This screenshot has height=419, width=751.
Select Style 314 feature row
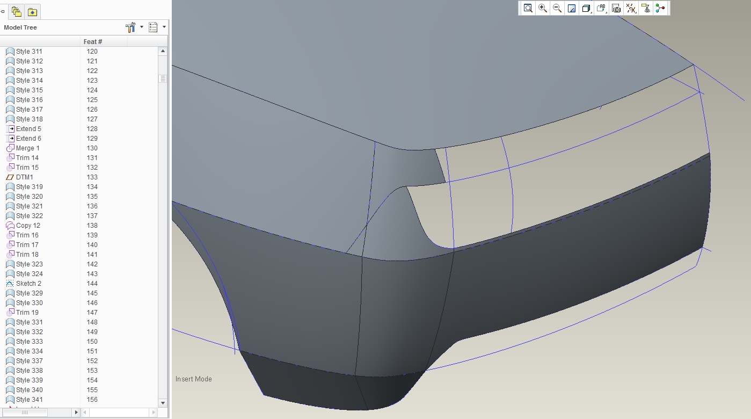[x=29, y=81]
